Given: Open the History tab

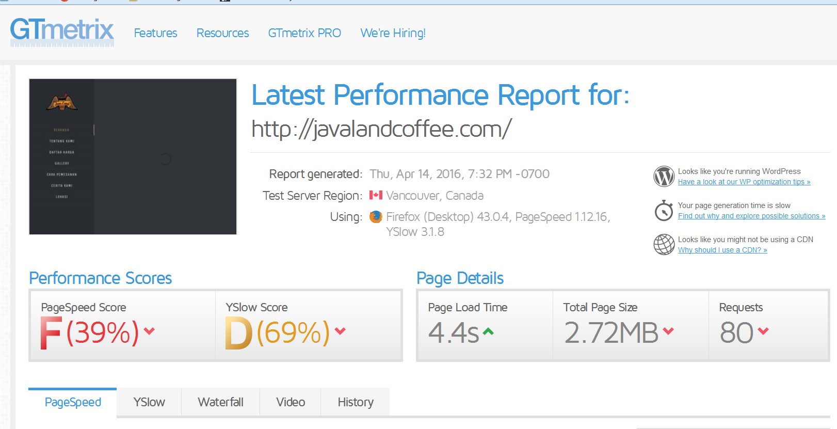Looking at the screenshot, I should 356,402.
